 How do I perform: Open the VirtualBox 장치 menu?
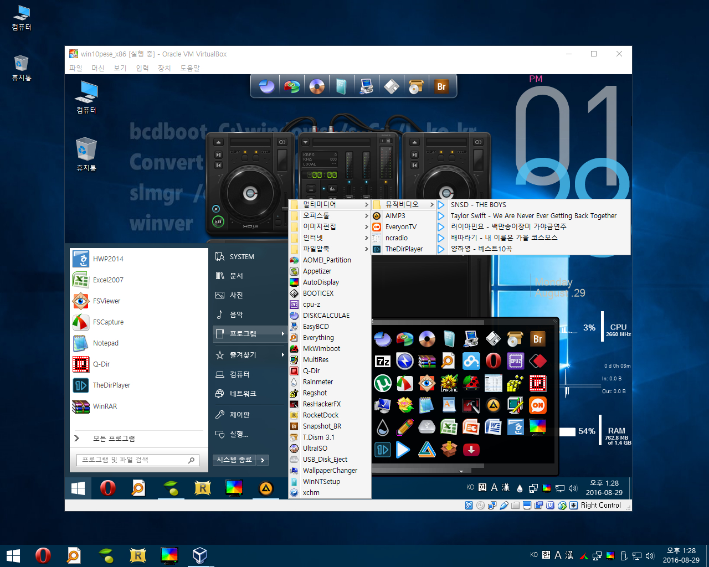[165, 68]
